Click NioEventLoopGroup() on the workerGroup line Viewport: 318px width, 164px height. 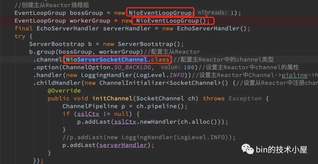pyautogui.click(x=173, y=21)
